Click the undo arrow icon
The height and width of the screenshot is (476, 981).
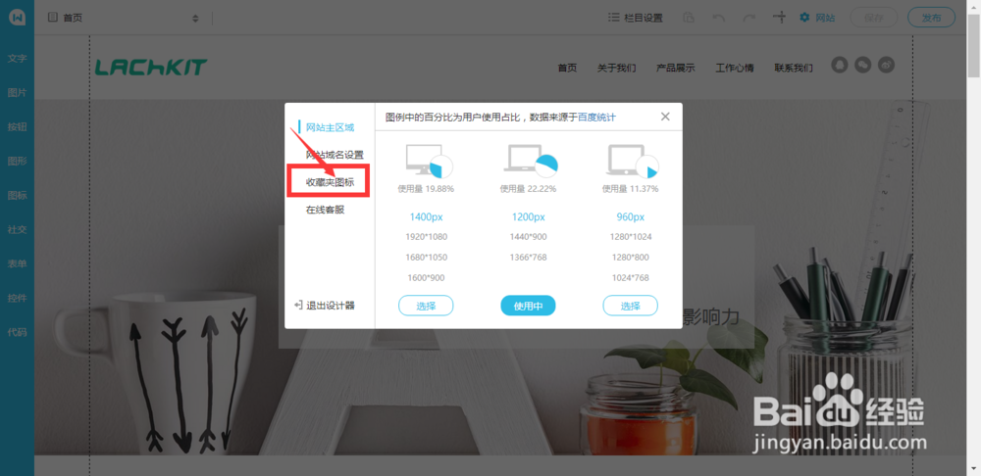(719, 18)
